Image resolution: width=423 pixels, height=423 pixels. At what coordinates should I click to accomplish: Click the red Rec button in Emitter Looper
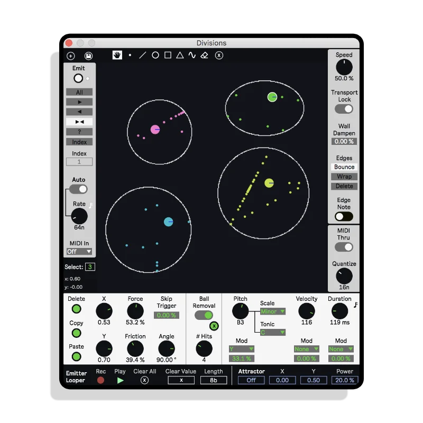(100, 380)
